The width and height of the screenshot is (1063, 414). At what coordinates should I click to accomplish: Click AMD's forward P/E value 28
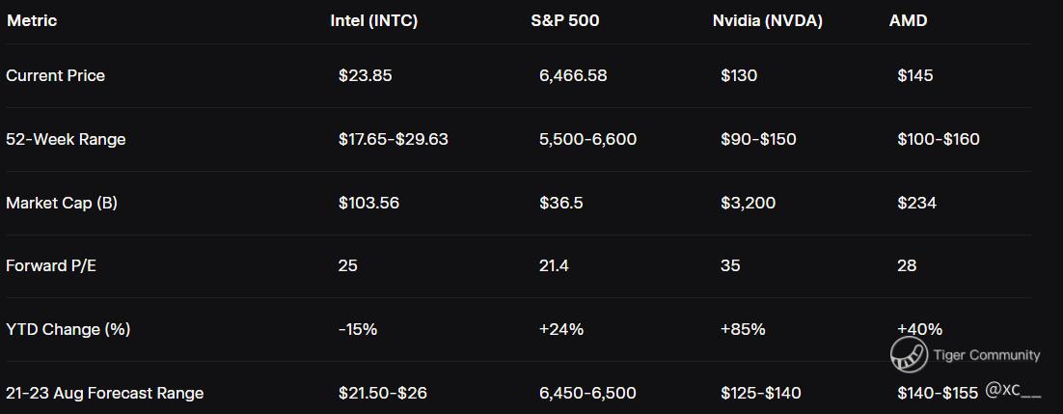[x=907, y=265]
